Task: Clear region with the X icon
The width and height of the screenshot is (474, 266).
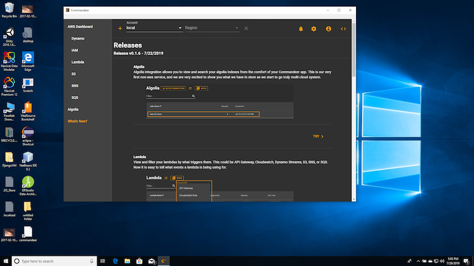Action: [246, 28]
